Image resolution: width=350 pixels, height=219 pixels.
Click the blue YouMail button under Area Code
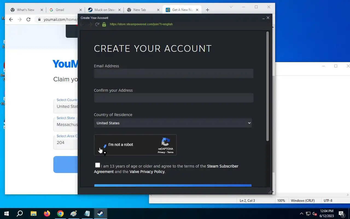pos(66,165)
